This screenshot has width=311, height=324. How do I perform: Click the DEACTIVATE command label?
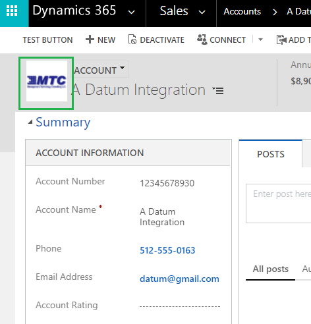pyautogui.click(x=162, y=40)
